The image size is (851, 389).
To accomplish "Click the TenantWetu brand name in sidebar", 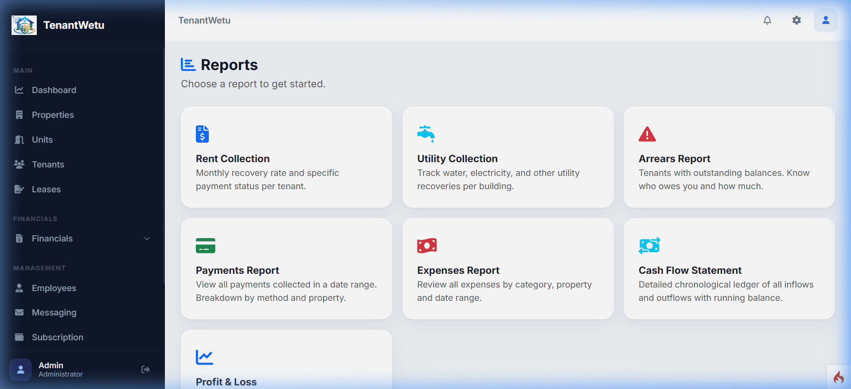I will [74, 25].
